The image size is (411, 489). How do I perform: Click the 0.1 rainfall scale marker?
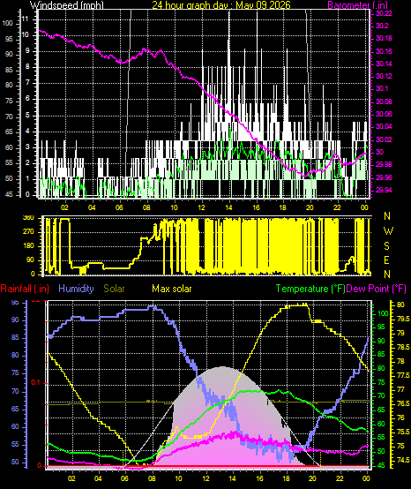36,383
